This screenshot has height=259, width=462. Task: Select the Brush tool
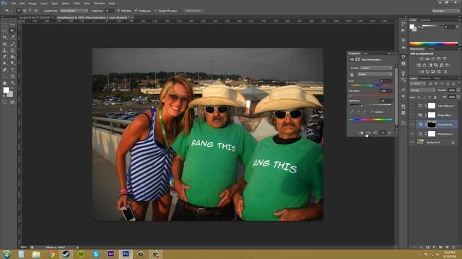pyautogui.click(x=12, y=44)
